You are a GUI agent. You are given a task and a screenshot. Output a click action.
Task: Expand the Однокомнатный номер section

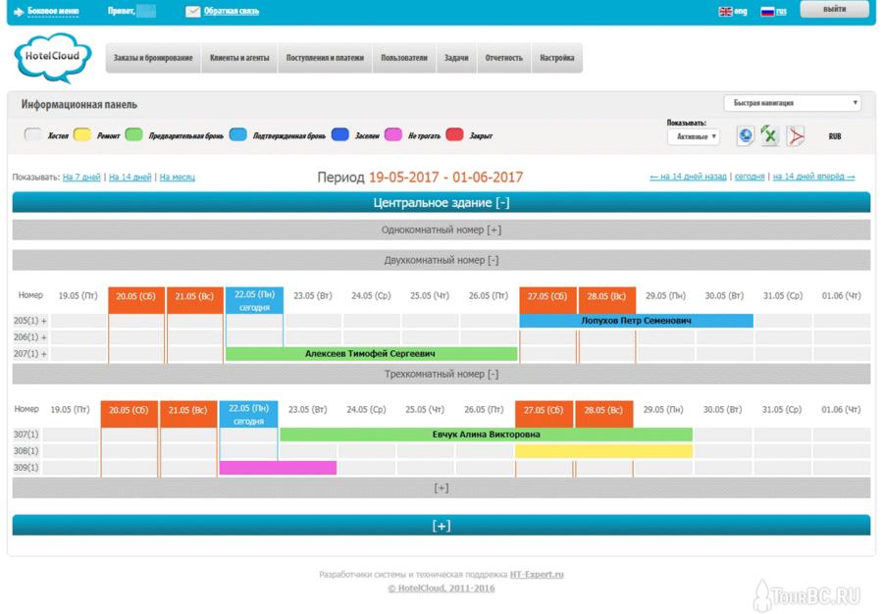click(441, 230)
